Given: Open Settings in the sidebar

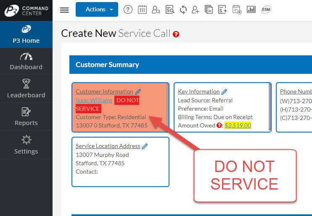Looking at the screenshot, I should point(26,145).
